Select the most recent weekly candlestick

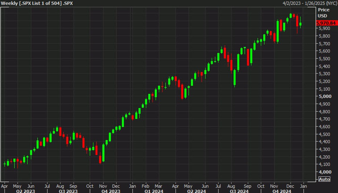point(300,24)
